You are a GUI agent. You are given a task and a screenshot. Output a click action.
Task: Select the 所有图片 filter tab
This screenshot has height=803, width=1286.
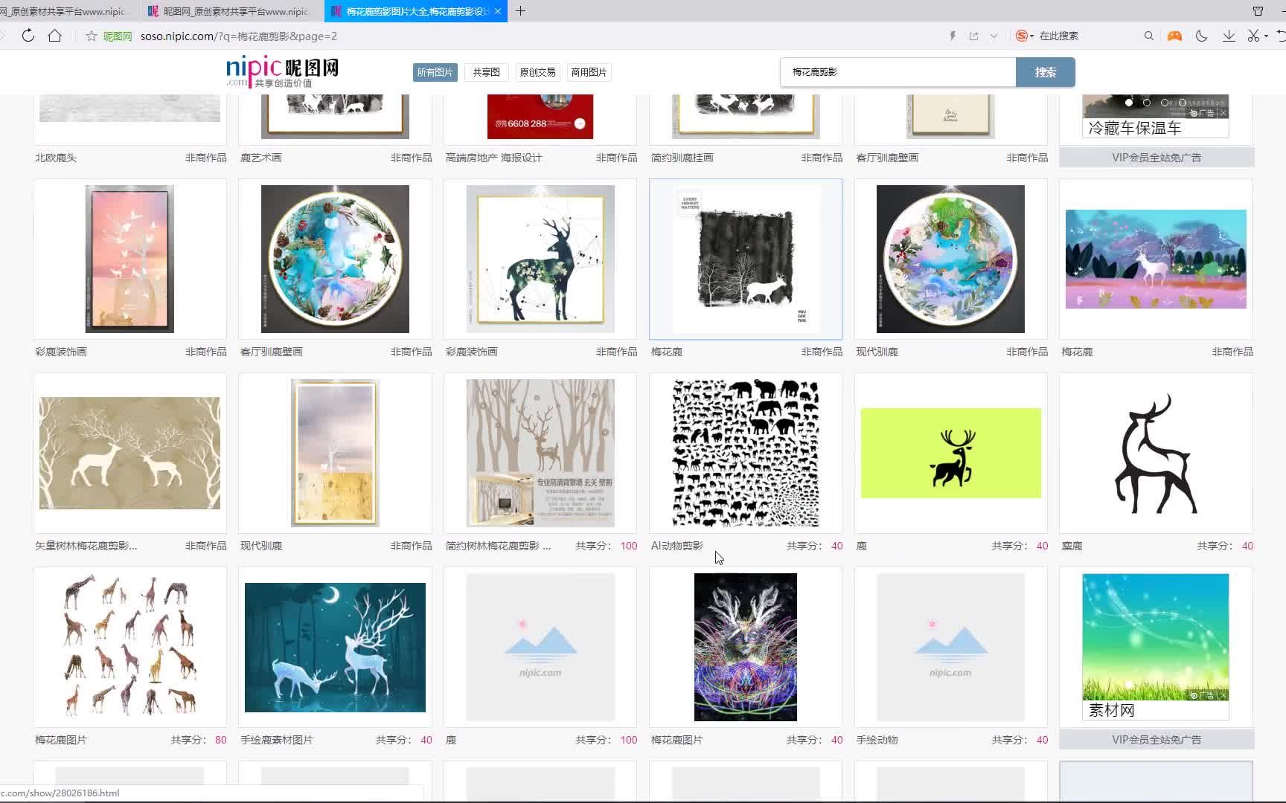click(x=435, y=72)
